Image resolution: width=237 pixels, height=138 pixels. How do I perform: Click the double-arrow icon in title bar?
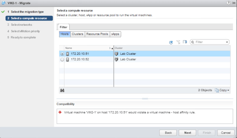(x=234, y=3)
